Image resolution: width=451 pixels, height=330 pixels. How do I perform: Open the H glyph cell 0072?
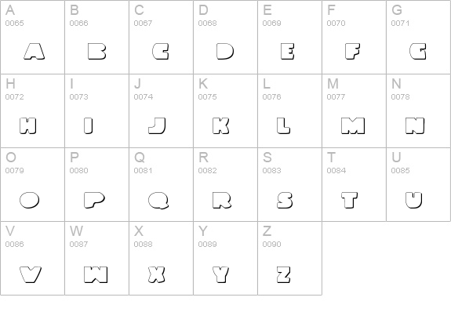32,111
